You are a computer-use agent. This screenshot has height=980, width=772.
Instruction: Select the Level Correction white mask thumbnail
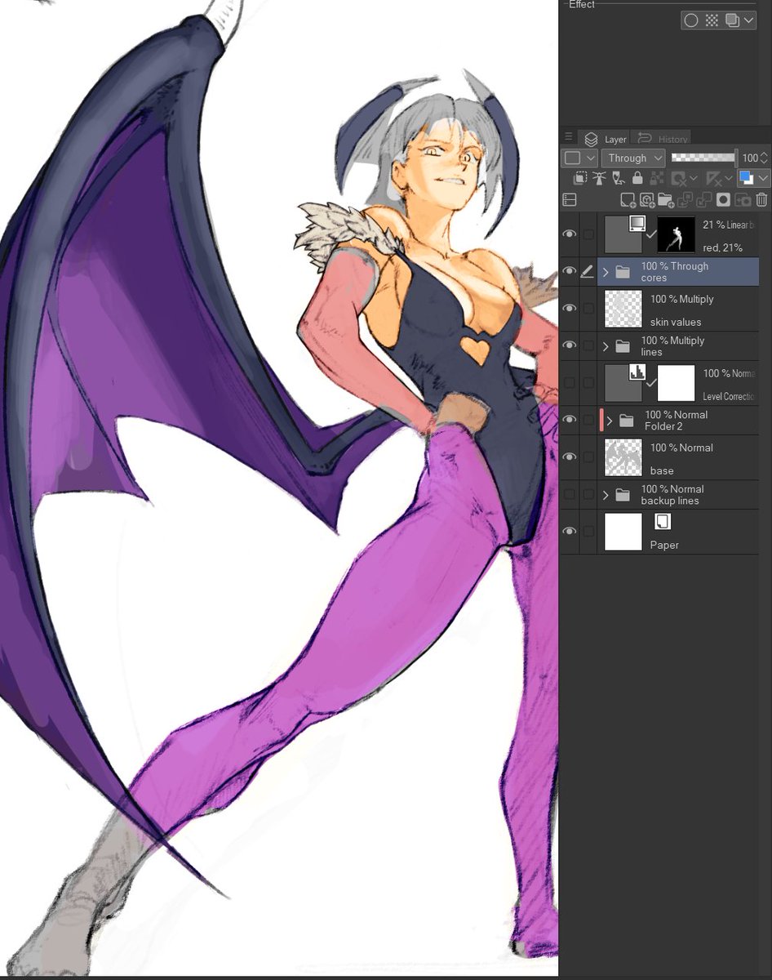(x=677, y=383)
